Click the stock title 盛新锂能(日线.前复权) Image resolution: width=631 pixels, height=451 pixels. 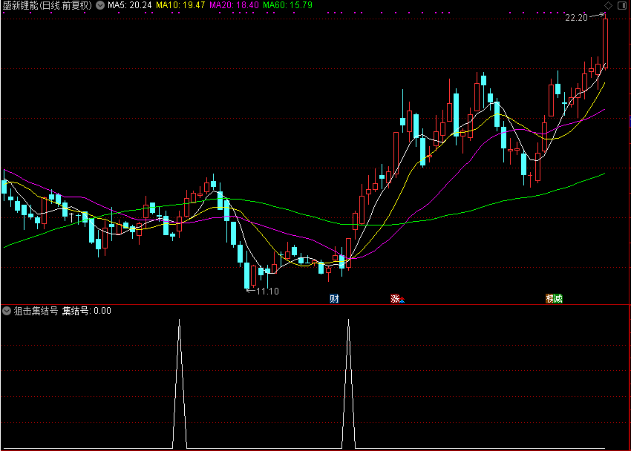click(48, 5)
